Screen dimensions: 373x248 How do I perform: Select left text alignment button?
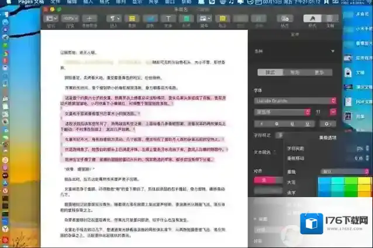click(264, 180)
